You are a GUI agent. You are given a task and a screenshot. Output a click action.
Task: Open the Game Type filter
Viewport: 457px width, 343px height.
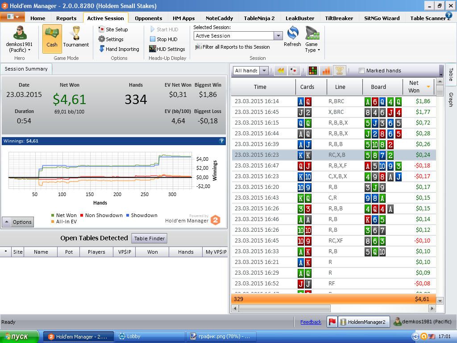point(312,39)
